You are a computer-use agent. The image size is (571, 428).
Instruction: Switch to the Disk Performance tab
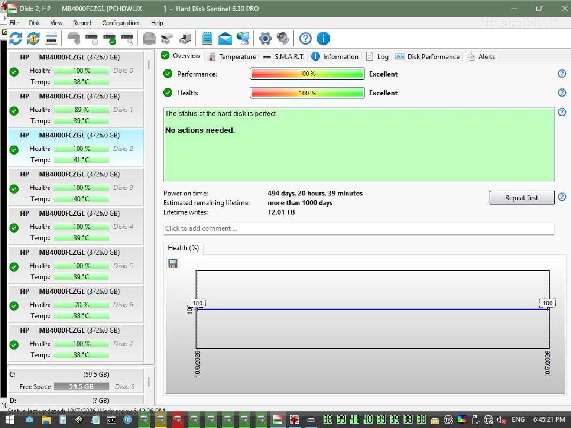click(428, 57)
